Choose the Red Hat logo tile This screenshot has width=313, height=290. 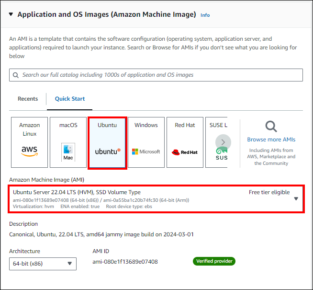coord(185,142)
